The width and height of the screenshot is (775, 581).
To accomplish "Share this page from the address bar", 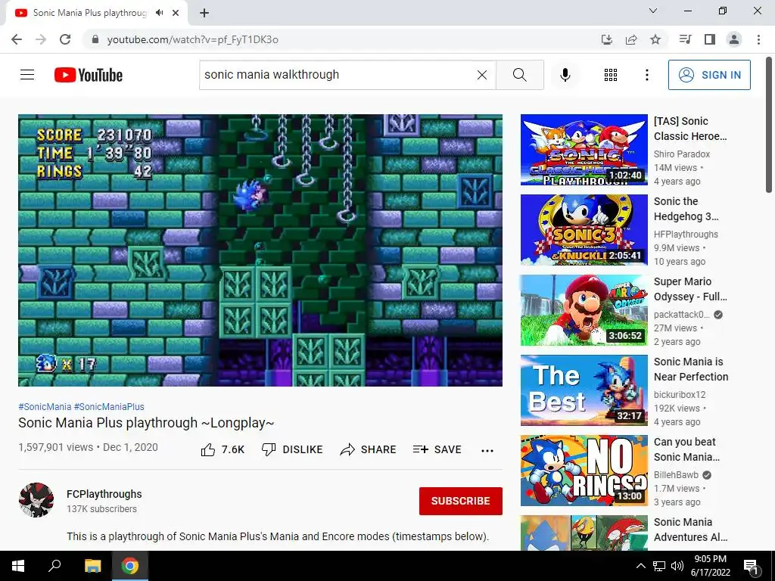I will 631,39.
